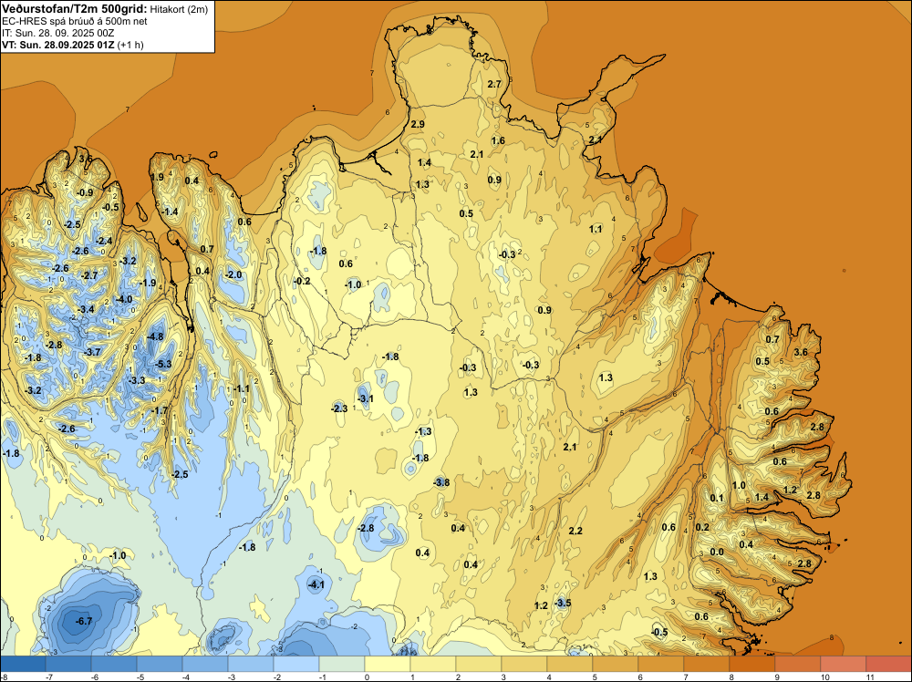Click the legend swatch between 0 and 1
912x682 pixels.
(x=388, y=664)
